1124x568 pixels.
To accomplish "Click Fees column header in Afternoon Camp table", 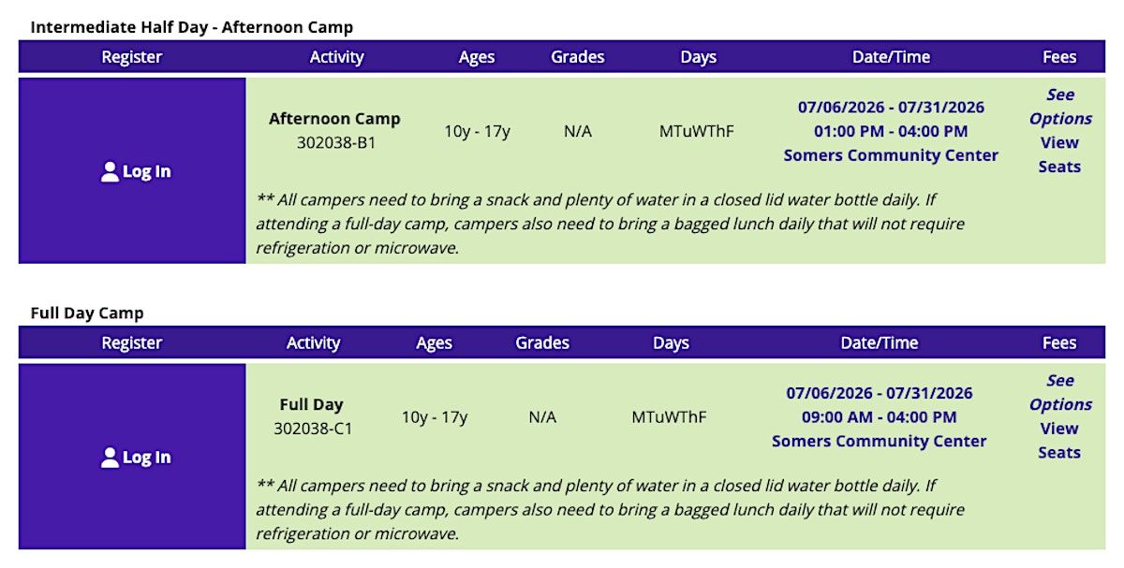I will pyautogui.click(x=1059, y=57).
